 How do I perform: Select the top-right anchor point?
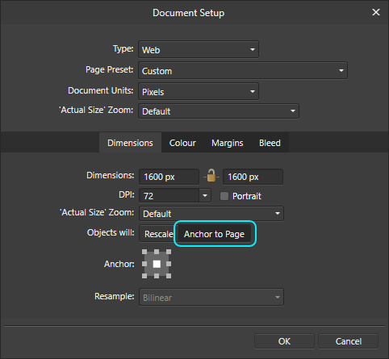click(169, 252)
